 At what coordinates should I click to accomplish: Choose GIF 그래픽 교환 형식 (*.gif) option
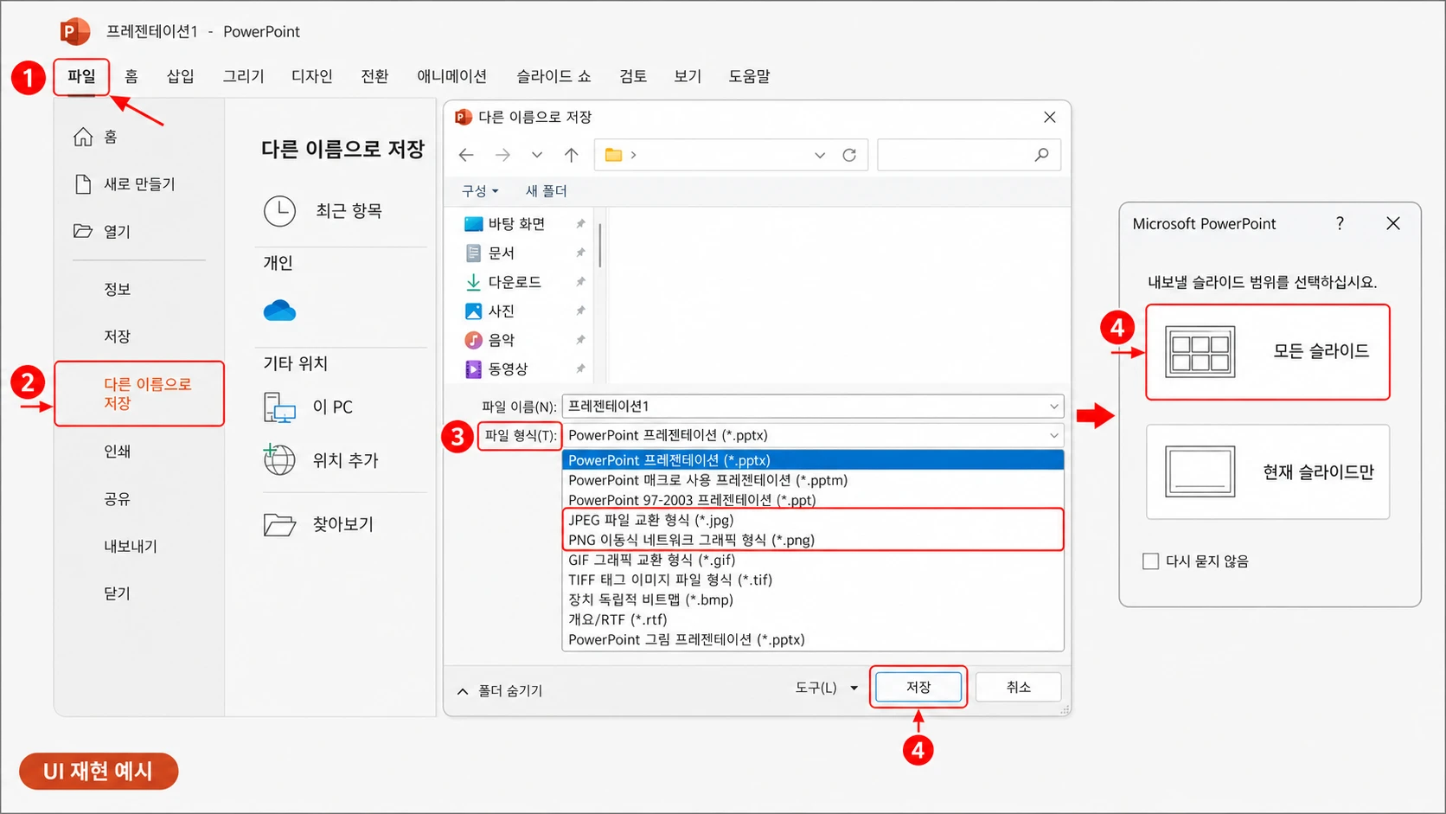[x=813, y=560]
